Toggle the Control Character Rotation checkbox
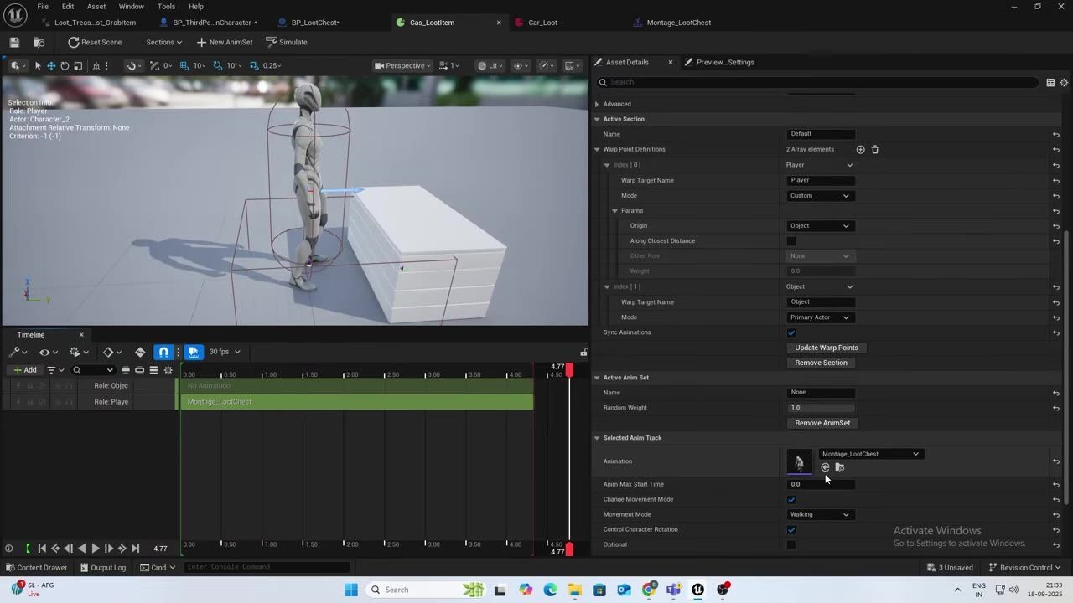 791,529
